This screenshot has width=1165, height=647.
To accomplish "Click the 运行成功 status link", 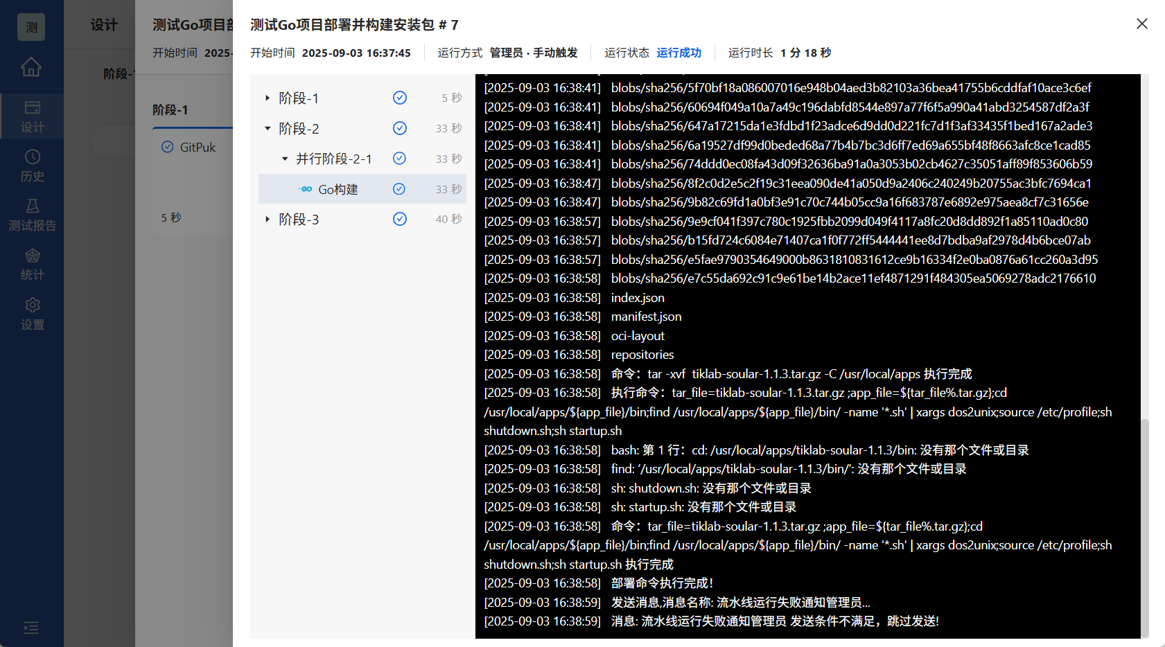I will (679, 53).
